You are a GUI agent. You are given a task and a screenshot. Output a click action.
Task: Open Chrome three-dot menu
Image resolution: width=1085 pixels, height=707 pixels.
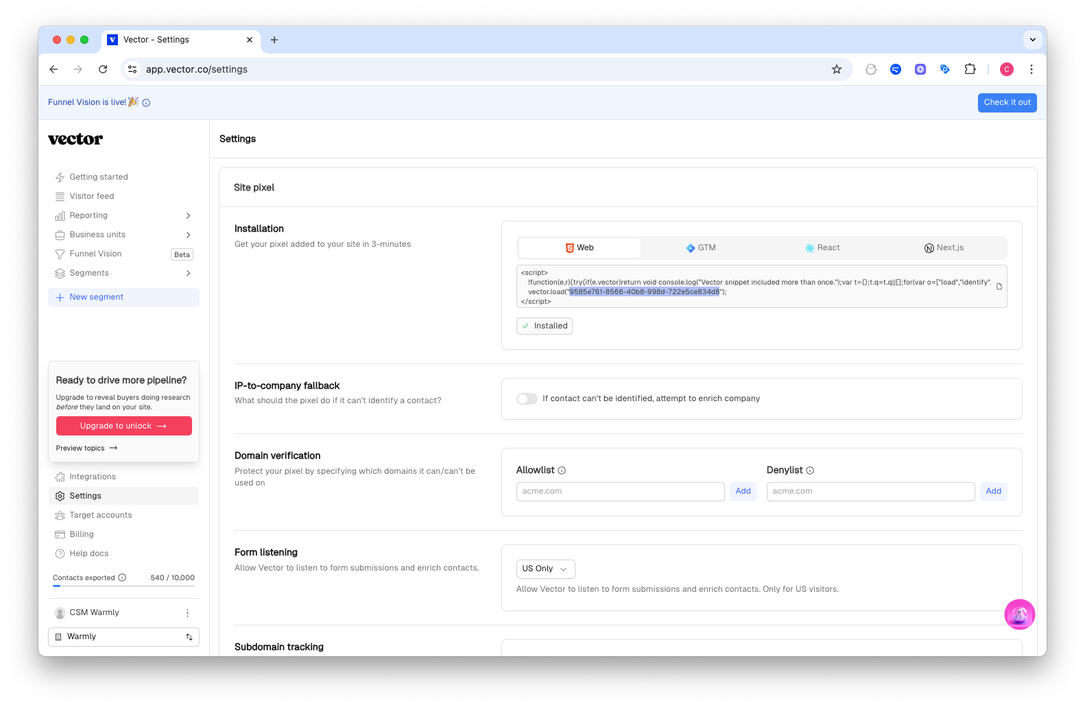click(x=1031, y=69)
